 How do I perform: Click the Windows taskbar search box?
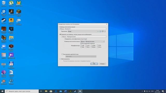coord(22,91)
